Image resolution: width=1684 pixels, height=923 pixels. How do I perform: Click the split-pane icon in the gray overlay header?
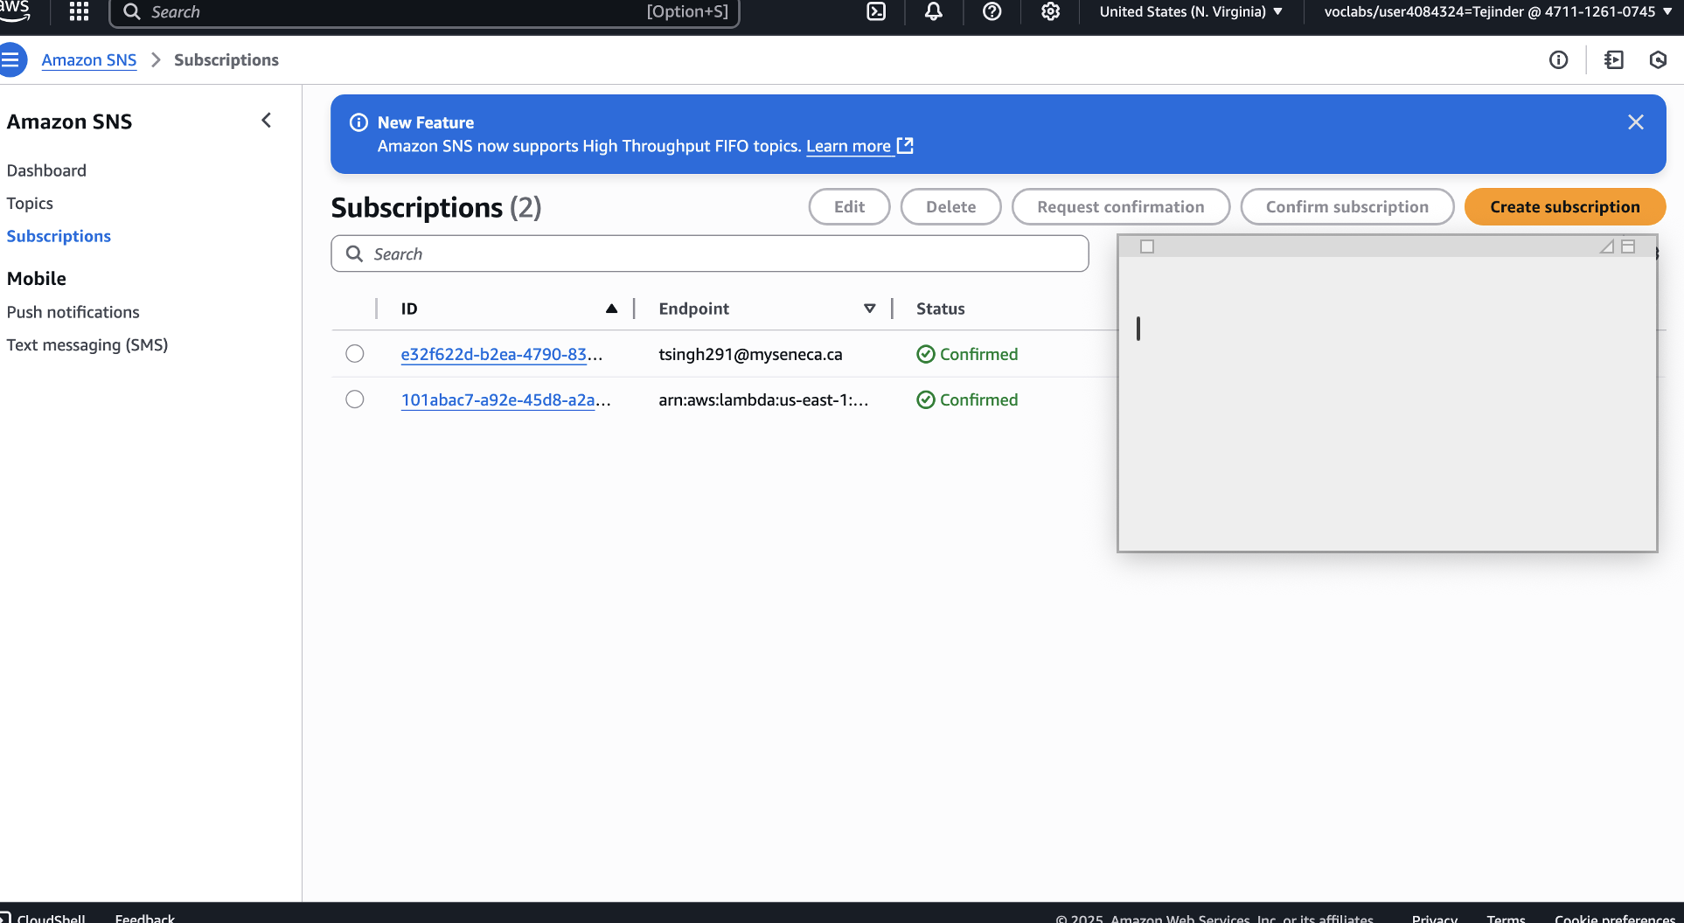pos(1628,246)
